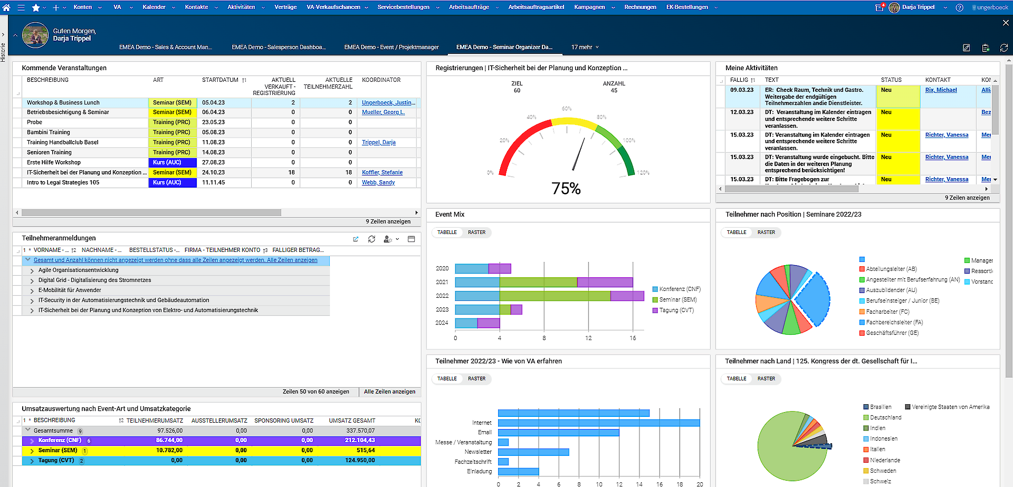The width and height of the screenshot is (1013, 487).
Task: Collapse the greeting header chevron
Action: 15,35
